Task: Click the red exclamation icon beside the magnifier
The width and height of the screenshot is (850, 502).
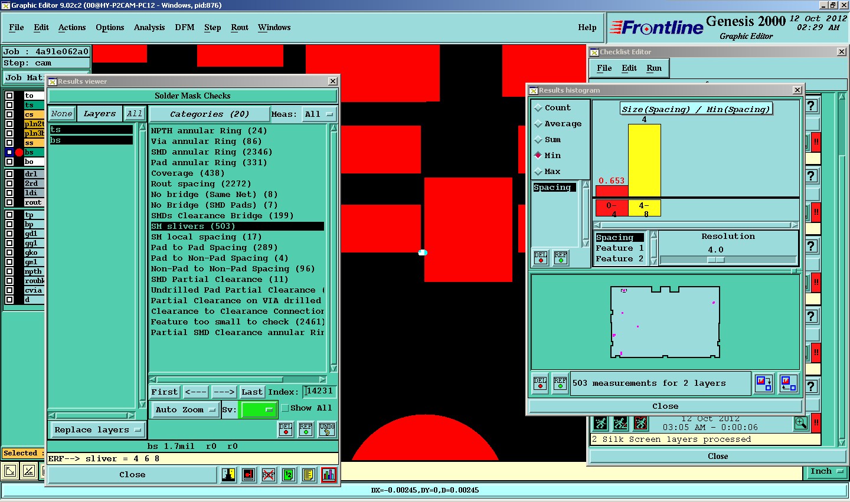Action: click(x=816, y=423)
